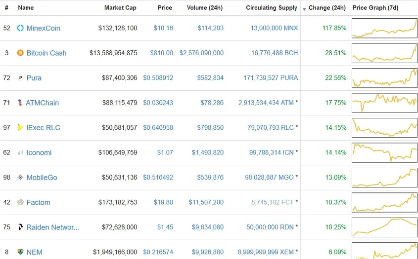Click Pura price $0.508912
The width and height of the screenshot is (418, 259).
158,78
